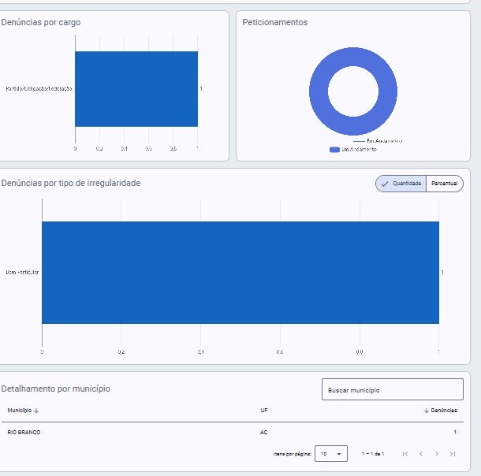Open the items per page dropdown
Viewport: 481px width, 476px height.
coord(331,454)
